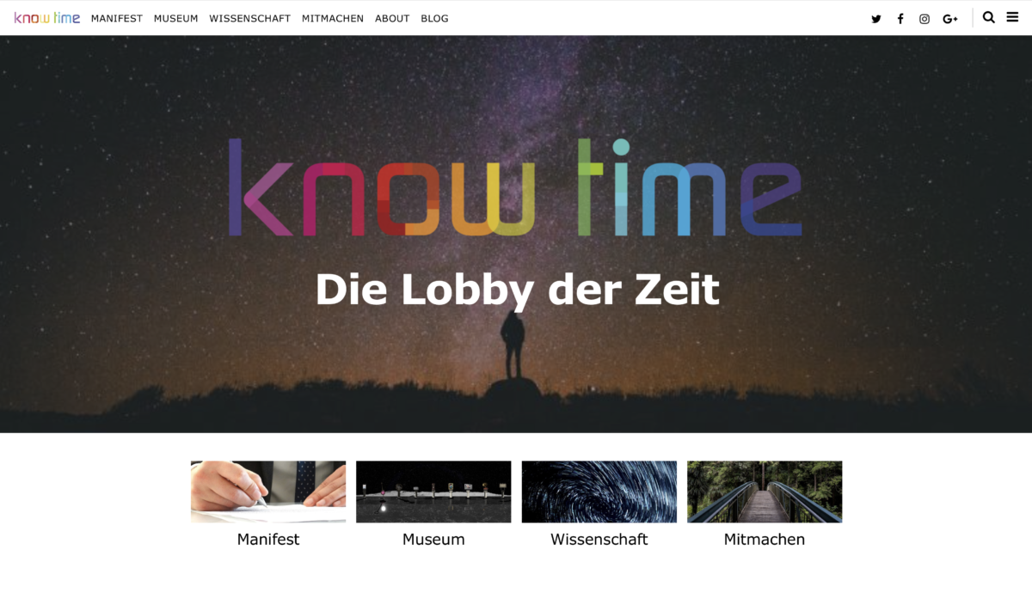Screen dimensions: 1032x605
Task: Open the Facebook page icon
Action: coord(900,19)
